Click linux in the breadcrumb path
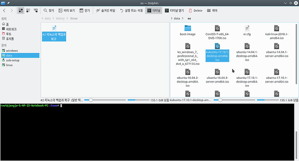The height and width of the screenshot is (161, 299). [x=74, y=18]
